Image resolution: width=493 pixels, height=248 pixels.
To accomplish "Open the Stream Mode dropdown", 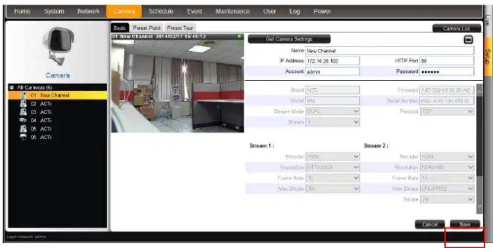I will [332, 112].
